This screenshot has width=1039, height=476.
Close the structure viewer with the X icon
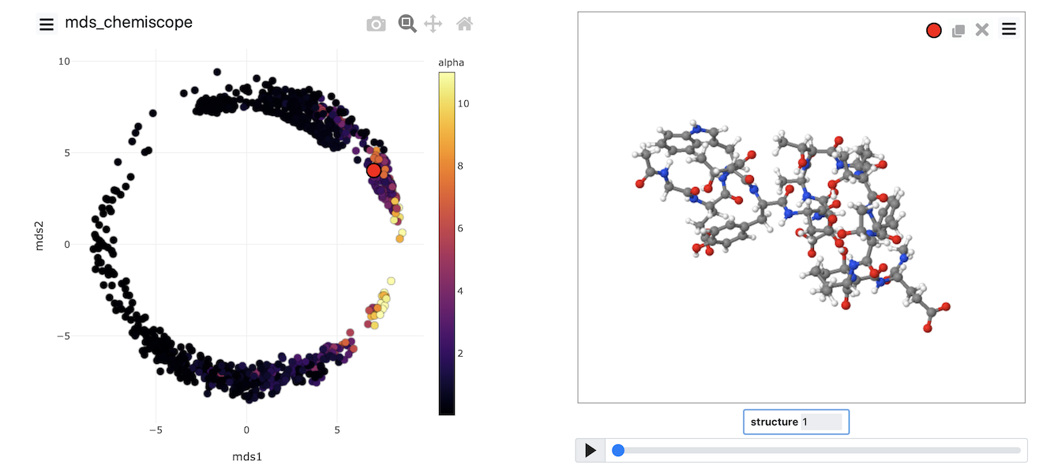[981, 29]
